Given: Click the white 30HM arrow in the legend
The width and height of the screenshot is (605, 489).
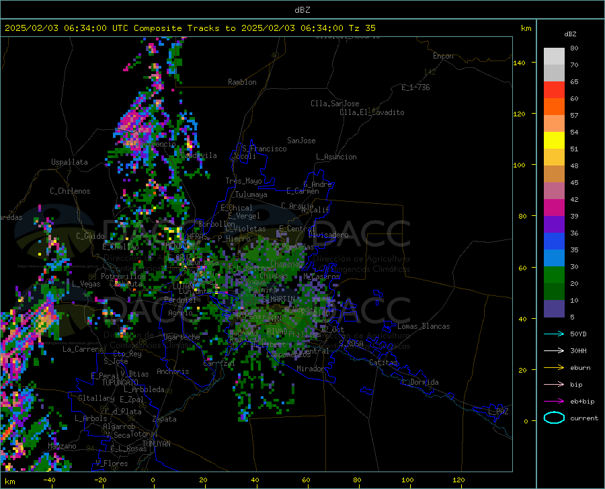Looking at the screenshot, I should click(x=554, y=351).
